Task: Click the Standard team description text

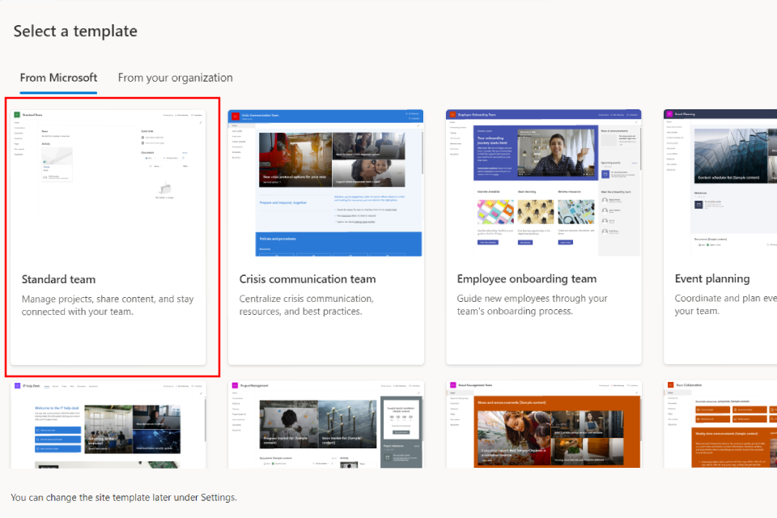Action: (108, 305)
